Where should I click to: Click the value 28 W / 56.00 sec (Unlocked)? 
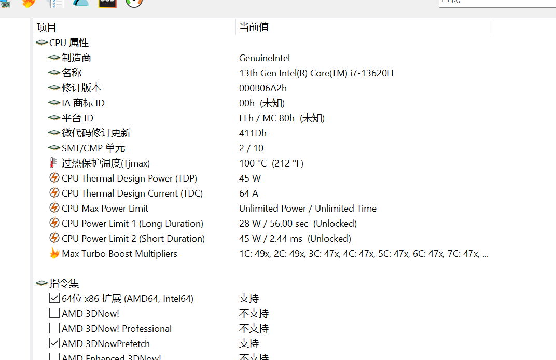298,224
